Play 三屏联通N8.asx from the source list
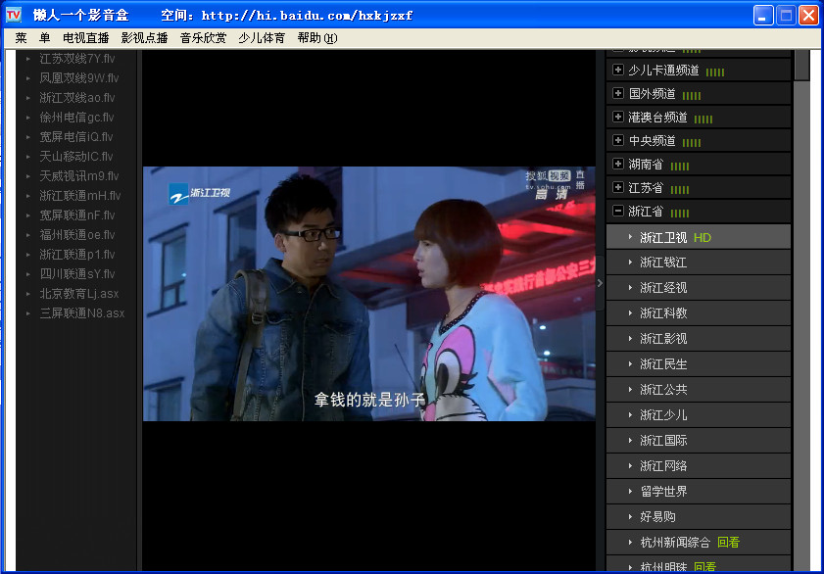 [x=82, y=313]
